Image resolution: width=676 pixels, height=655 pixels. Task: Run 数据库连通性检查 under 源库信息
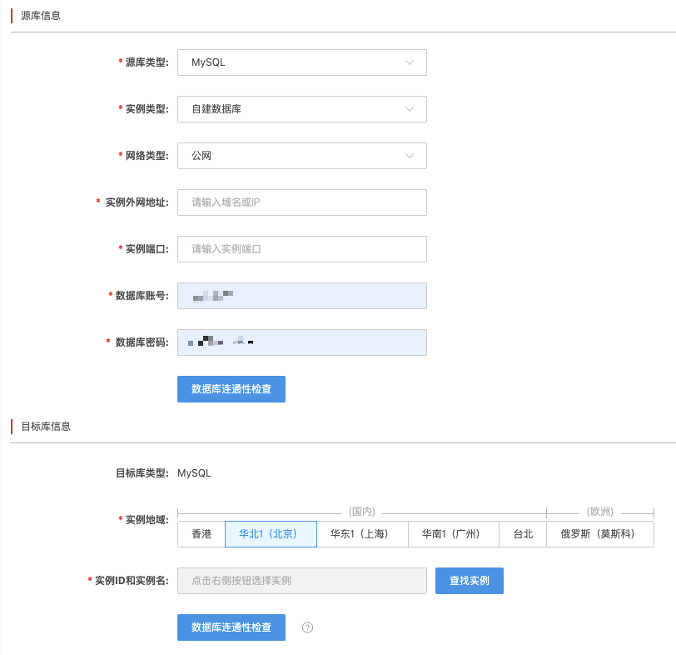point(231,389)
